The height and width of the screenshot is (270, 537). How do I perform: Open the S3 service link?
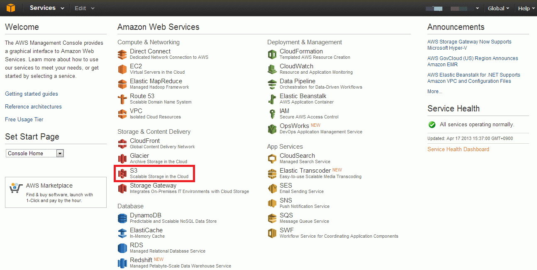tap(134, 171)
